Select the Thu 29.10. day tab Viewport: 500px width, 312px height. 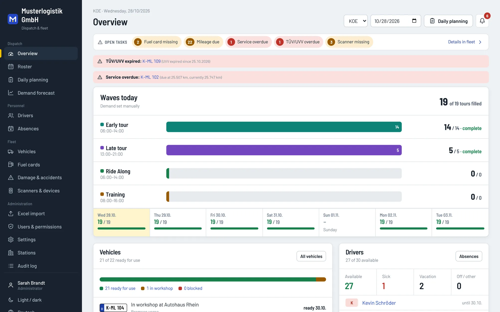[x=178, y=222]
